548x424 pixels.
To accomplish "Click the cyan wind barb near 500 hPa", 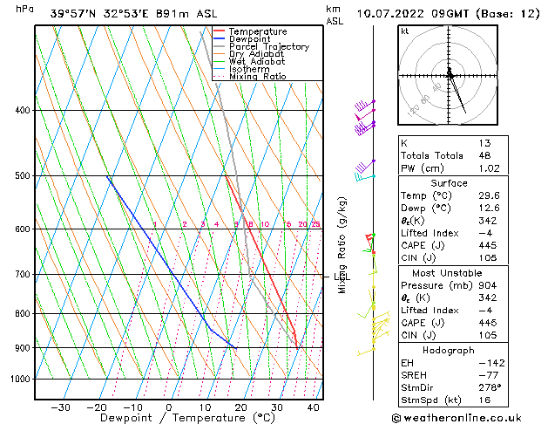I will [365, 177].
